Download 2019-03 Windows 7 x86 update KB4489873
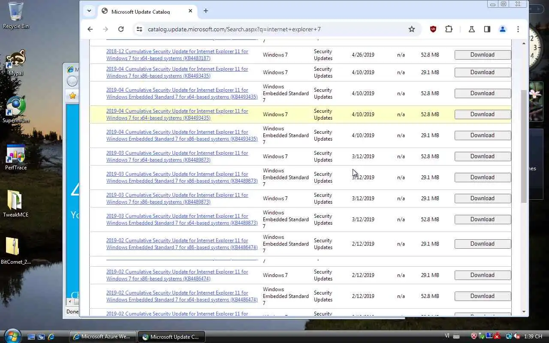 (x=483, y=199)
